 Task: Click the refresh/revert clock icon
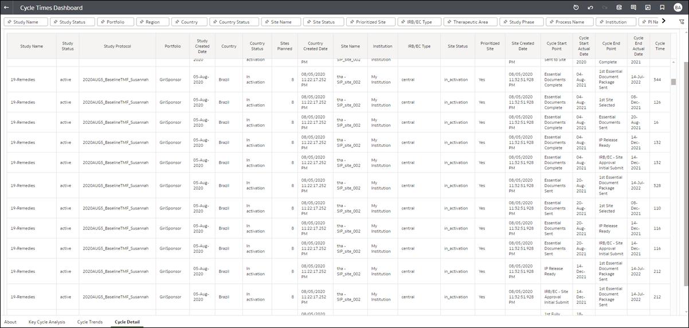click(576, 8)
